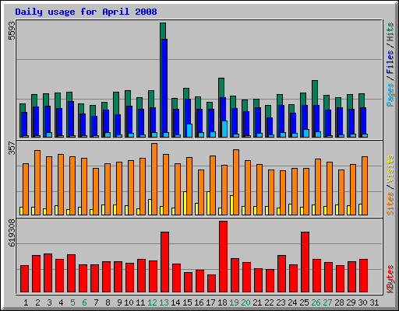Screen dimensions: 399x311
Task: Click day 4 on the x-axis
Action: point(61,302)
